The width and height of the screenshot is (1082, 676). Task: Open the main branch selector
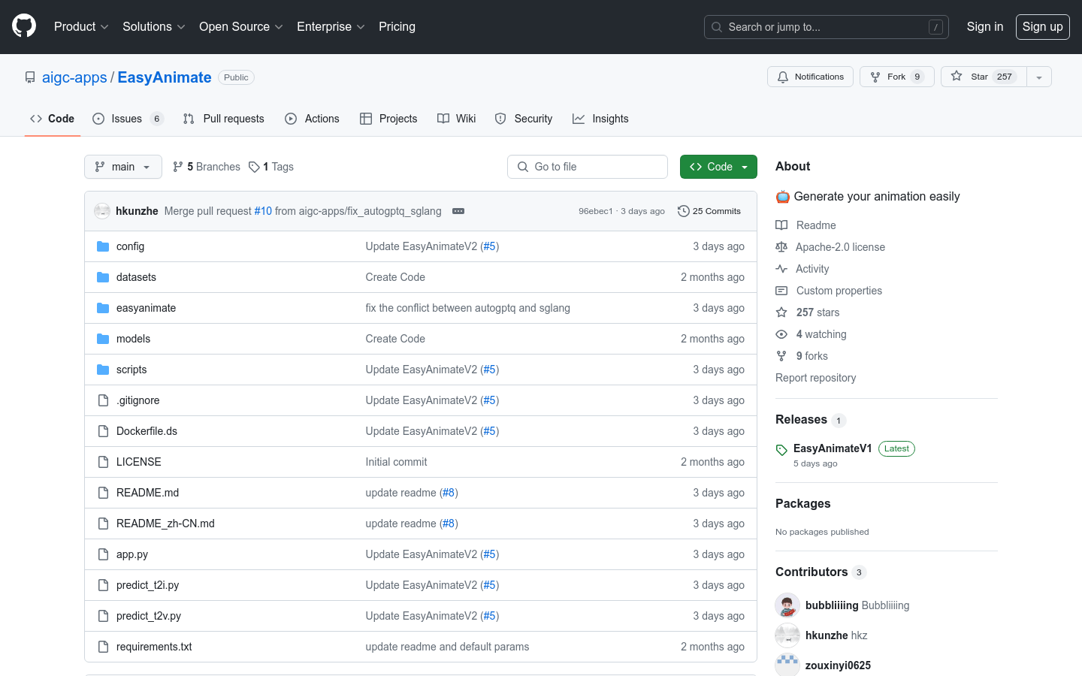(123, 167)
